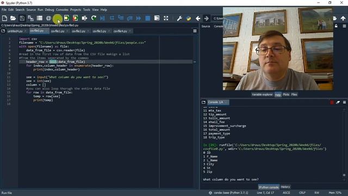Viewport: 348px width, 196px height.
Task: Browse console tabs icon beside Console 1/A
Action: (x=203, y=102)
